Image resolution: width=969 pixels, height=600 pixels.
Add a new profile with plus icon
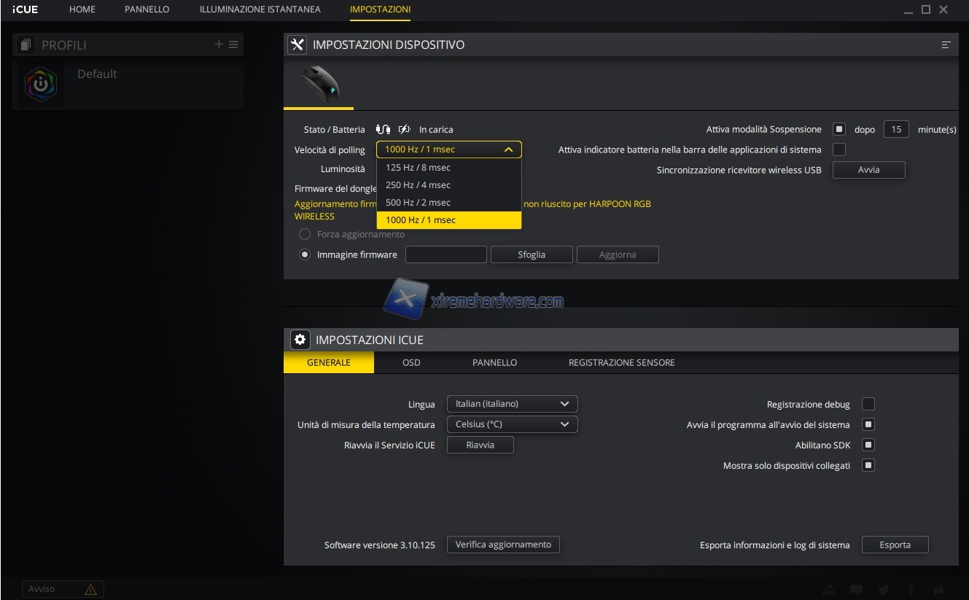point(219,44)
